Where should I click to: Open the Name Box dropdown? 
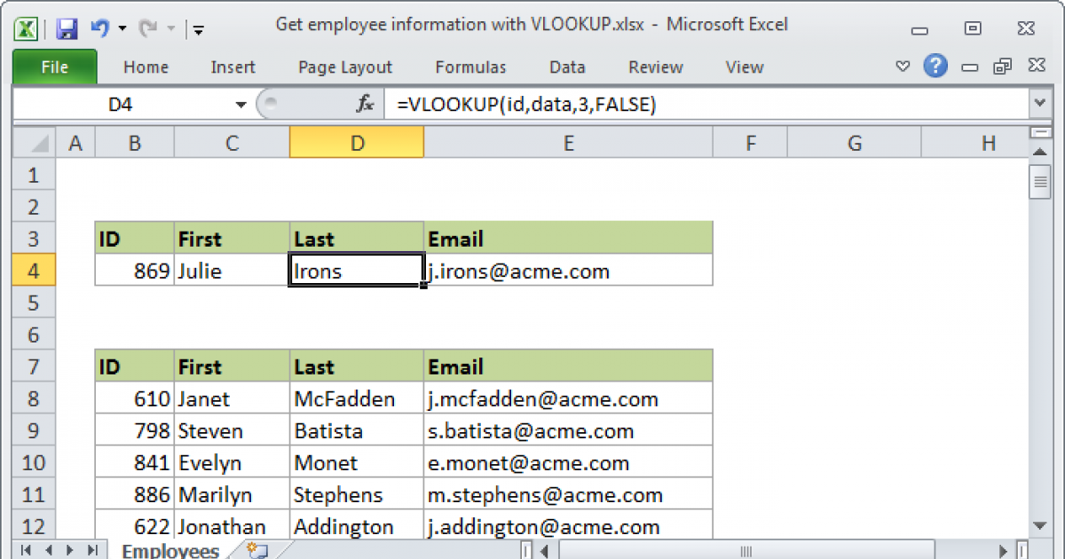pos(239,104)
